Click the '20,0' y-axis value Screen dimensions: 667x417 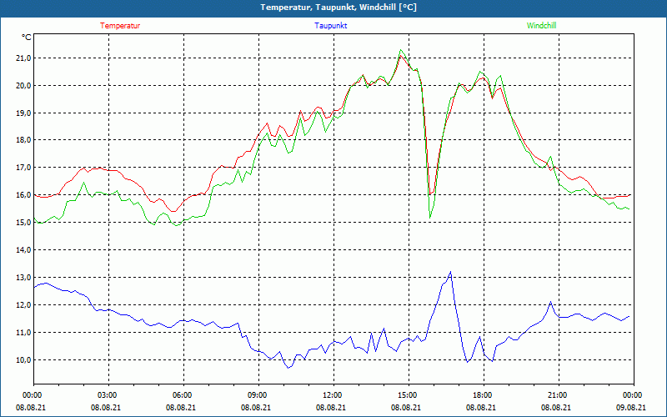(x=24, y=86)
